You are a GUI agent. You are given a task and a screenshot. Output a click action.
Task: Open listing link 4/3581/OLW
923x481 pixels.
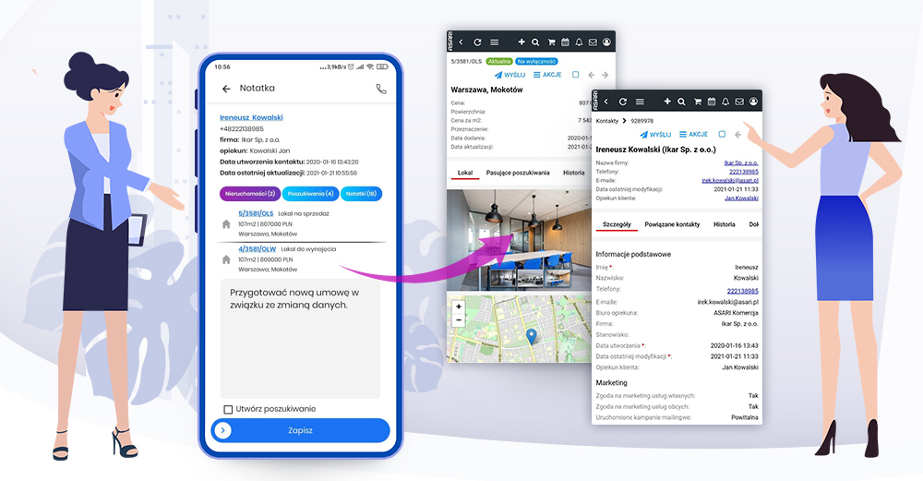(258, 249)
